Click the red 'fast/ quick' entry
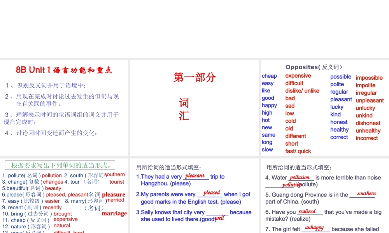The height and width of the screenshot is (233, 389). [x=298, y=151]
